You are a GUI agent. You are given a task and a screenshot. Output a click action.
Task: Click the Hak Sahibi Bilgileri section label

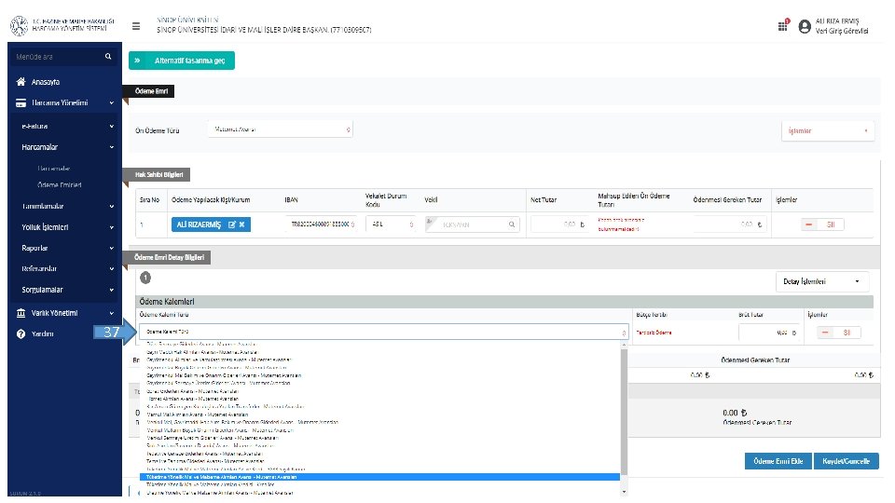pyautogui.click(x=158, y=175)
